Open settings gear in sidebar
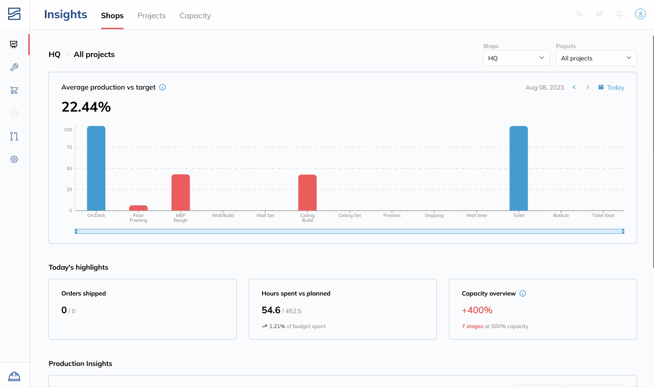The height and width of the screenshot is (387, 654). (x=14, y=159)
